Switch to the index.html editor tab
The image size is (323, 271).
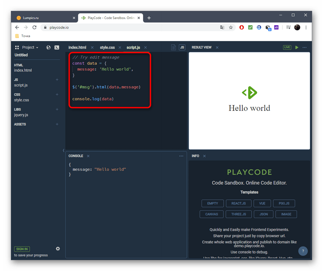77,48
